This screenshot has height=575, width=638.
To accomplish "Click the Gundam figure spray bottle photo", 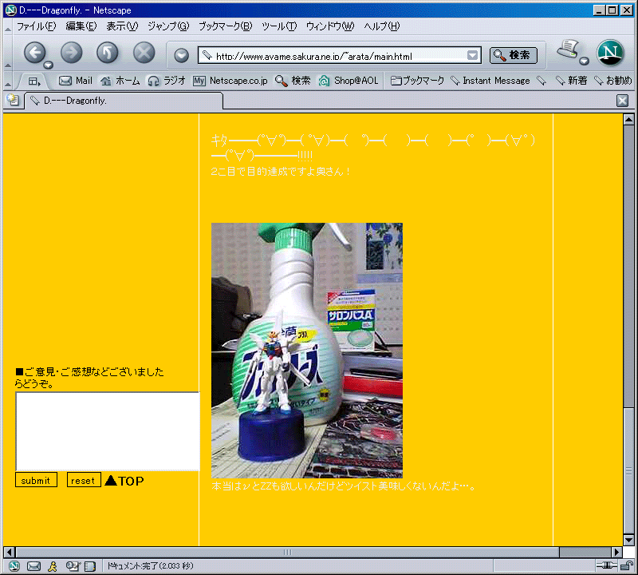I will tap(307, 351).
